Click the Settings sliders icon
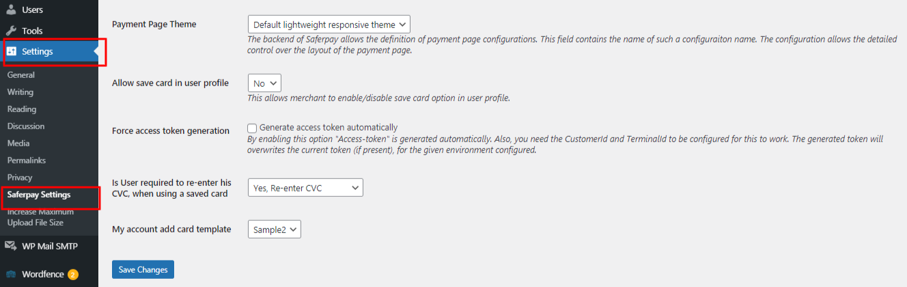907x287 pixels. (12, 51)
